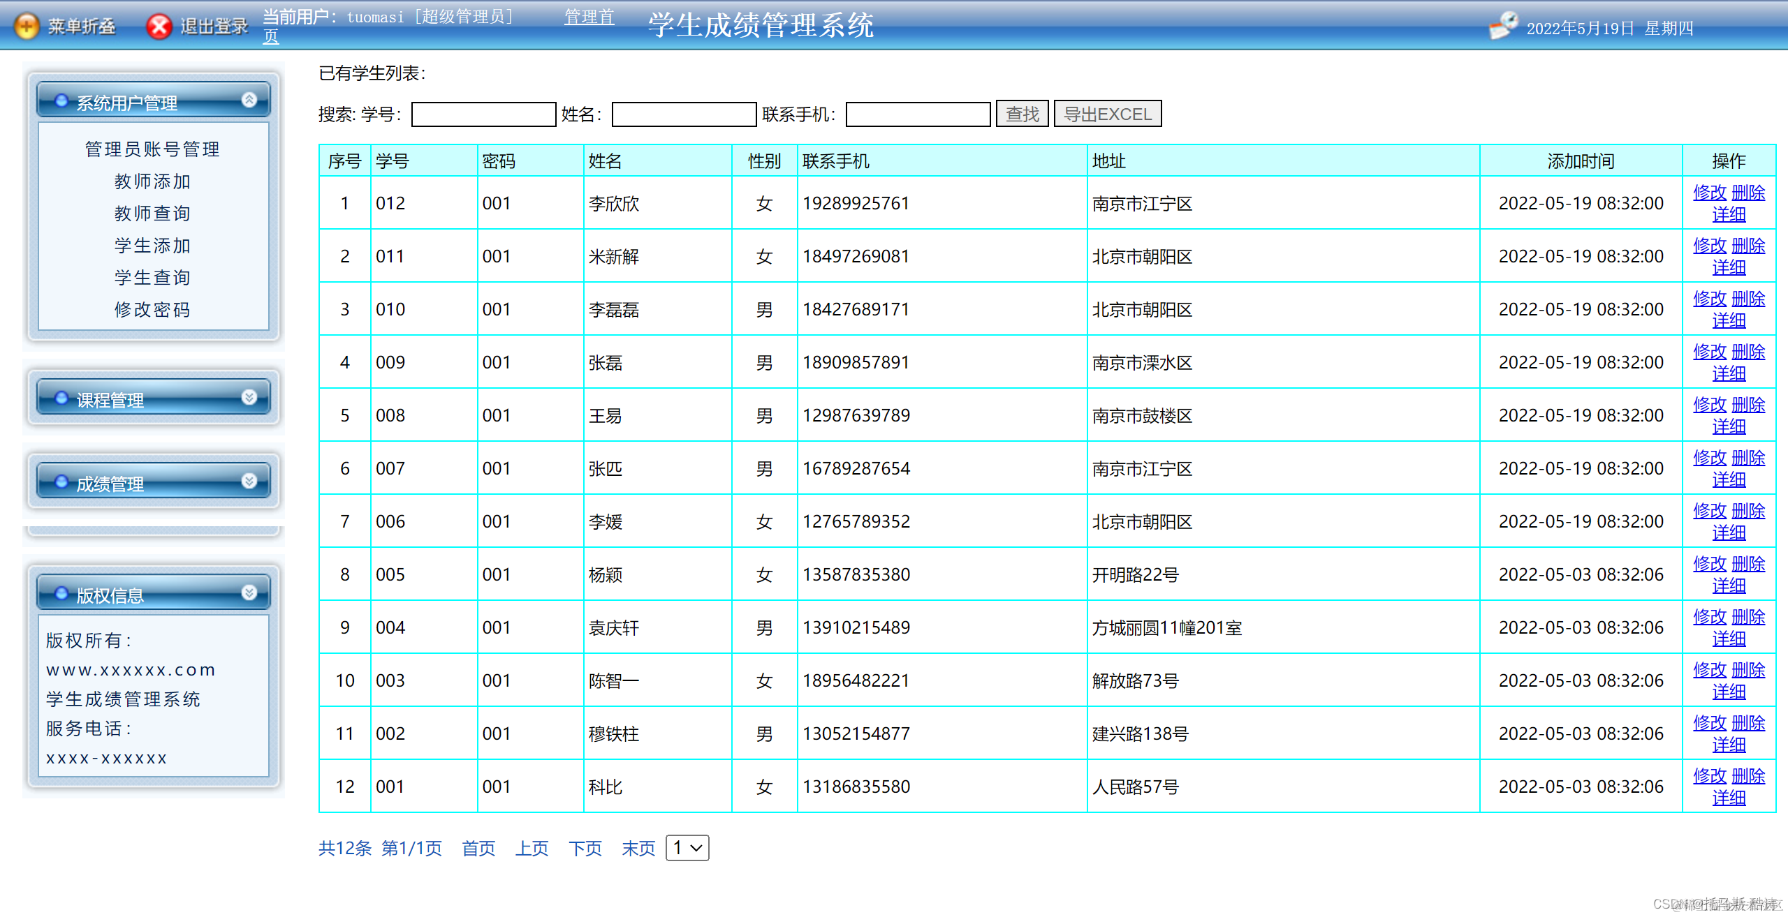Click the orange menu fold icon

tap(27, 27)
